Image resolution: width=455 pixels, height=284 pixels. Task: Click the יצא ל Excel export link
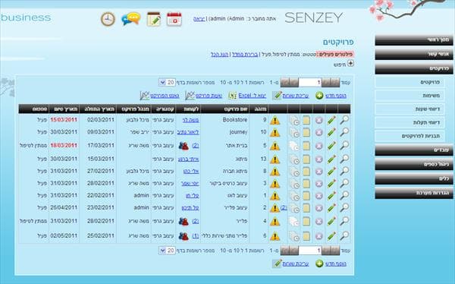(253, 96)
